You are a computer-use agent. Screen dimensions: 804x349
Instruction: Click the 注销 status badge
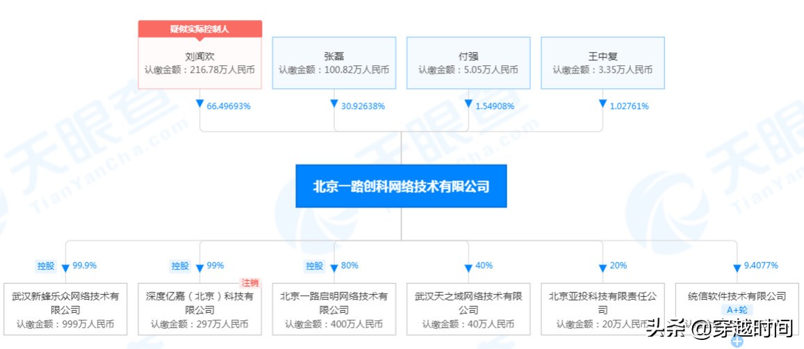[250, 283]
